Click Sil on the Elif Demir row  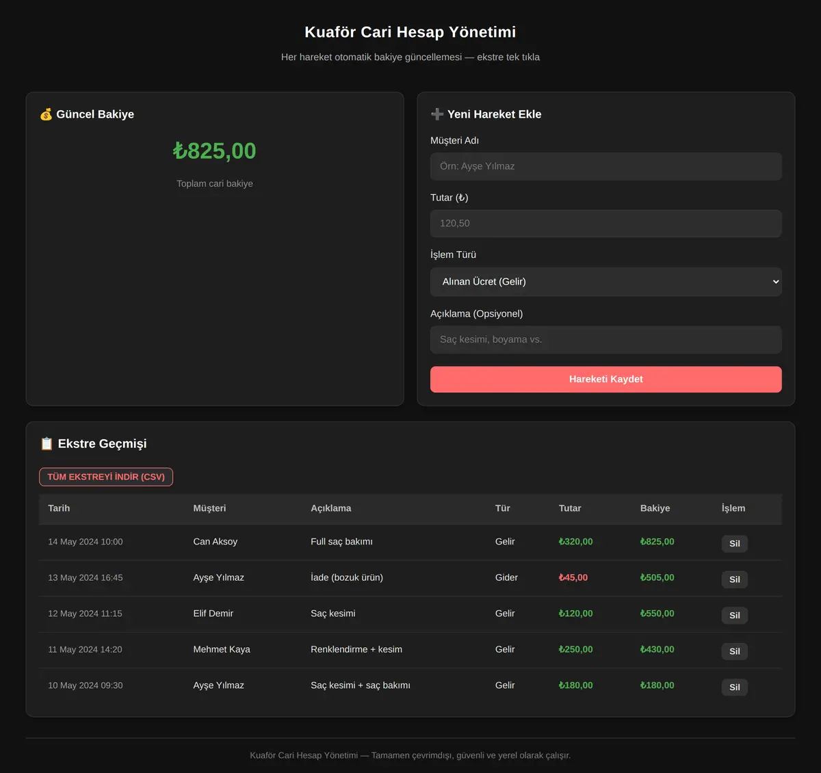[735, 616]
